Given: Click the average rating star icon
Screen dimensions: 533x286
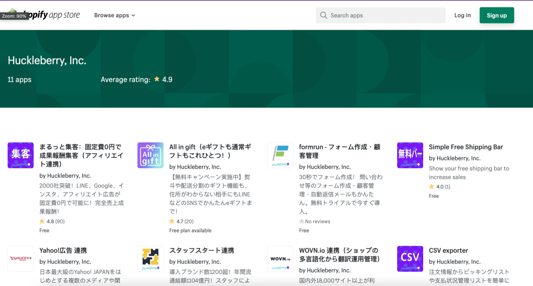Looking at the screenshot, I should pyautogui.click(x=157, y=79).
